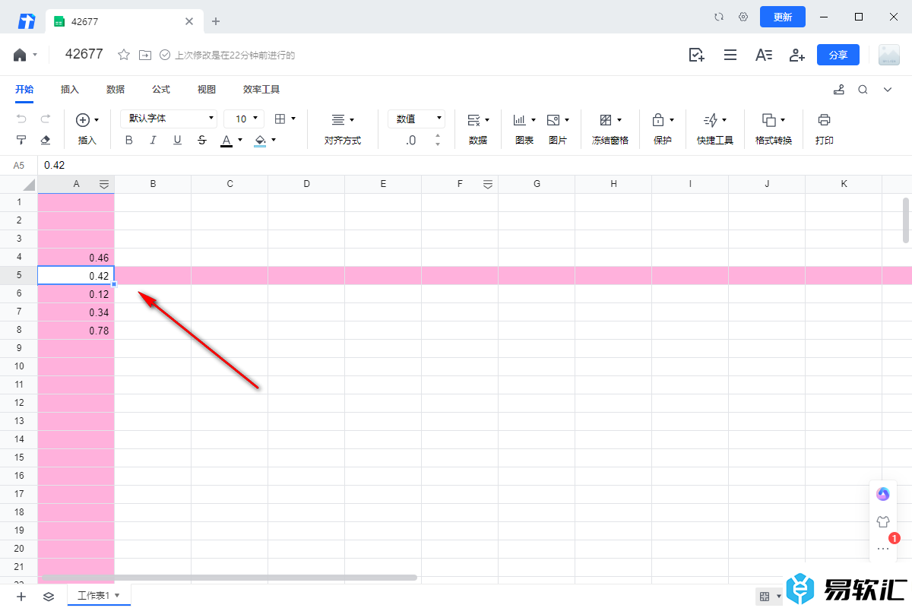This screenshot has height=608, width=912.
Task: Open the search magnifier in ribbon
Action: coord(863,90)
